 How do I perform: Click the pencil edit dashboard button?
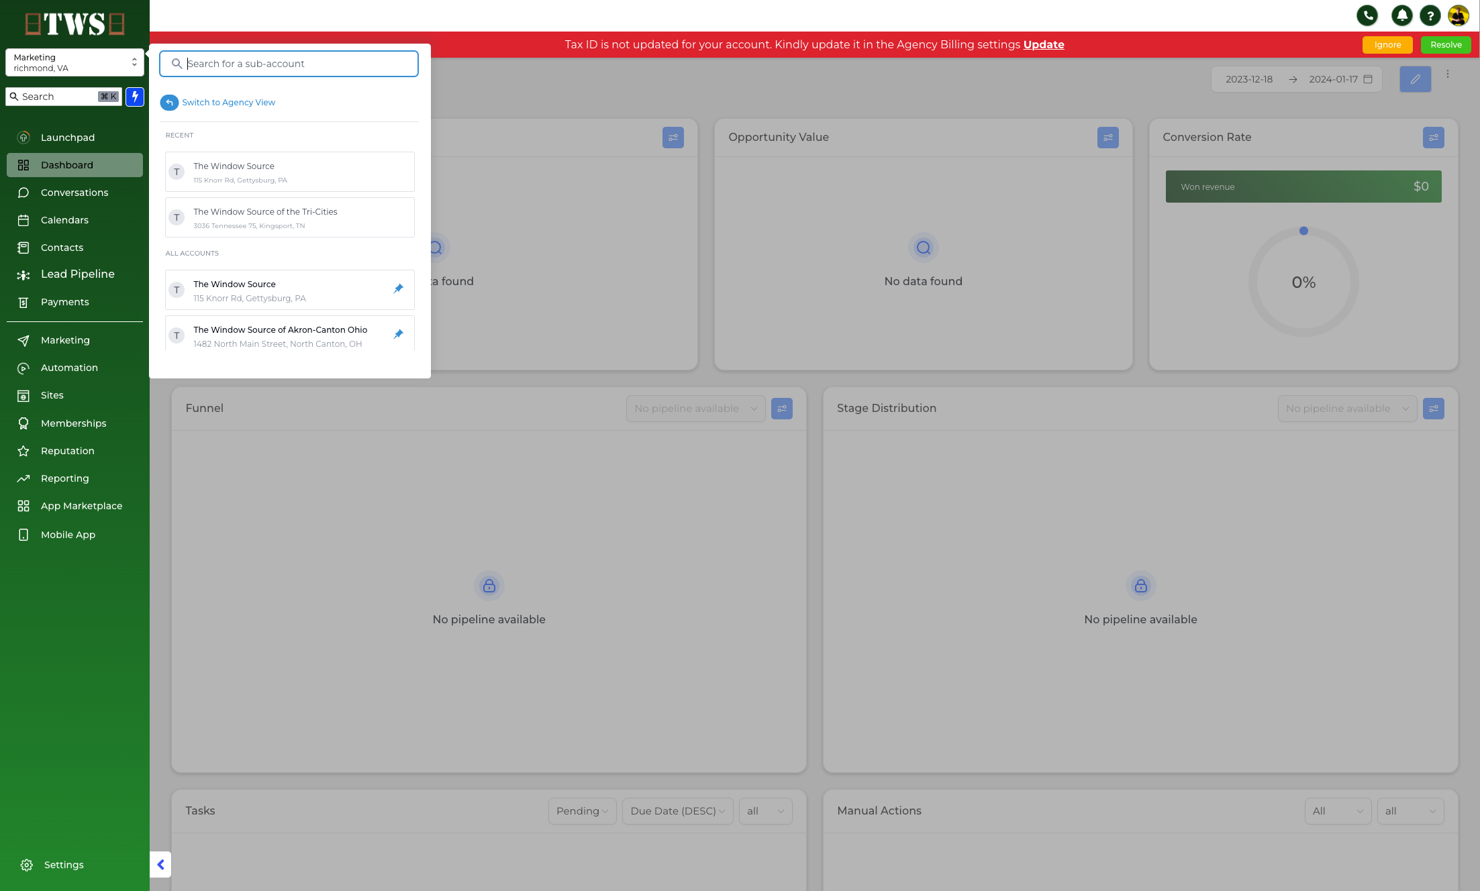(1415, 79)
